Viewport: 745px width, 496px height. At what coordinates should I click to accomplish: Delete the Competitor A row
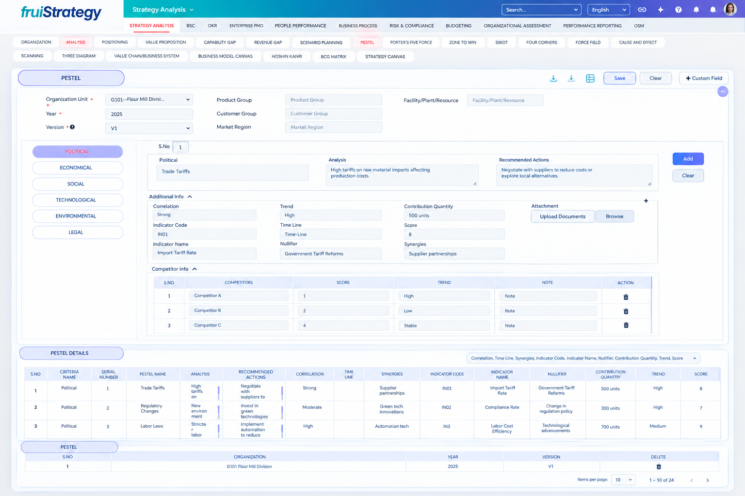(626, 297)
